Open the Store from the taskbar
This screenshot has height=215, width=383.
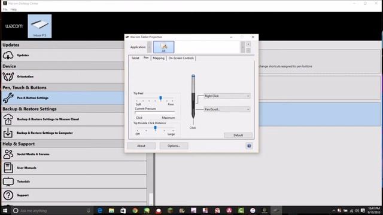coord(123,211)
